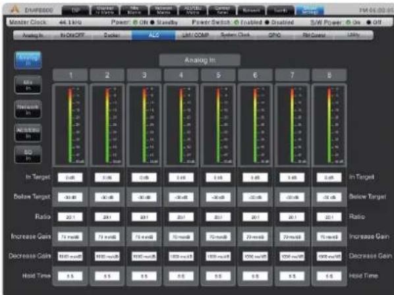
Task: Turn S/W Power On
Action: [x=348, y=22]
